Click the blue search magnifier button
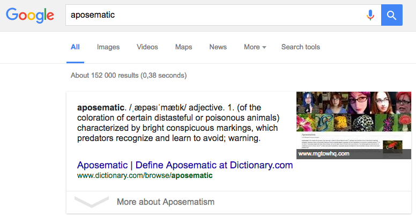 point(391,15)
